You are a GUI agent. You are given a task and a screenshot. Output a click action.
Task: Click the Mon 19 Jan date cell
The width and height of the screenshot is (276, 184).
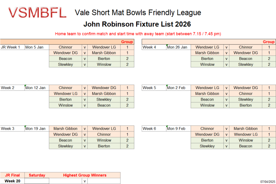37,129
